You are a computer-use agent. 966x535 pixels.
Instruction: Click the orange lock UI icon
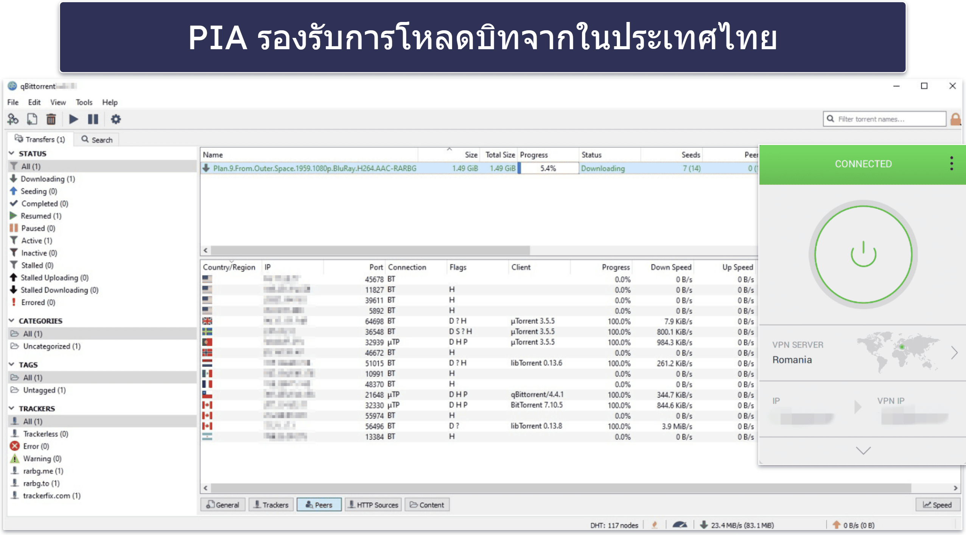(955, 119)
